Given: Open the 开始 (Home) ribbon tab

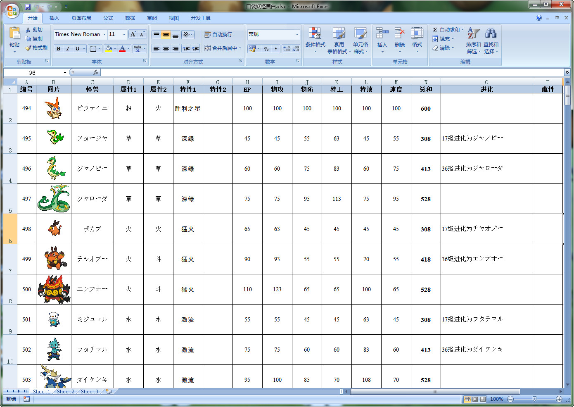Looking at the screenshot, I should click(33, 18).
